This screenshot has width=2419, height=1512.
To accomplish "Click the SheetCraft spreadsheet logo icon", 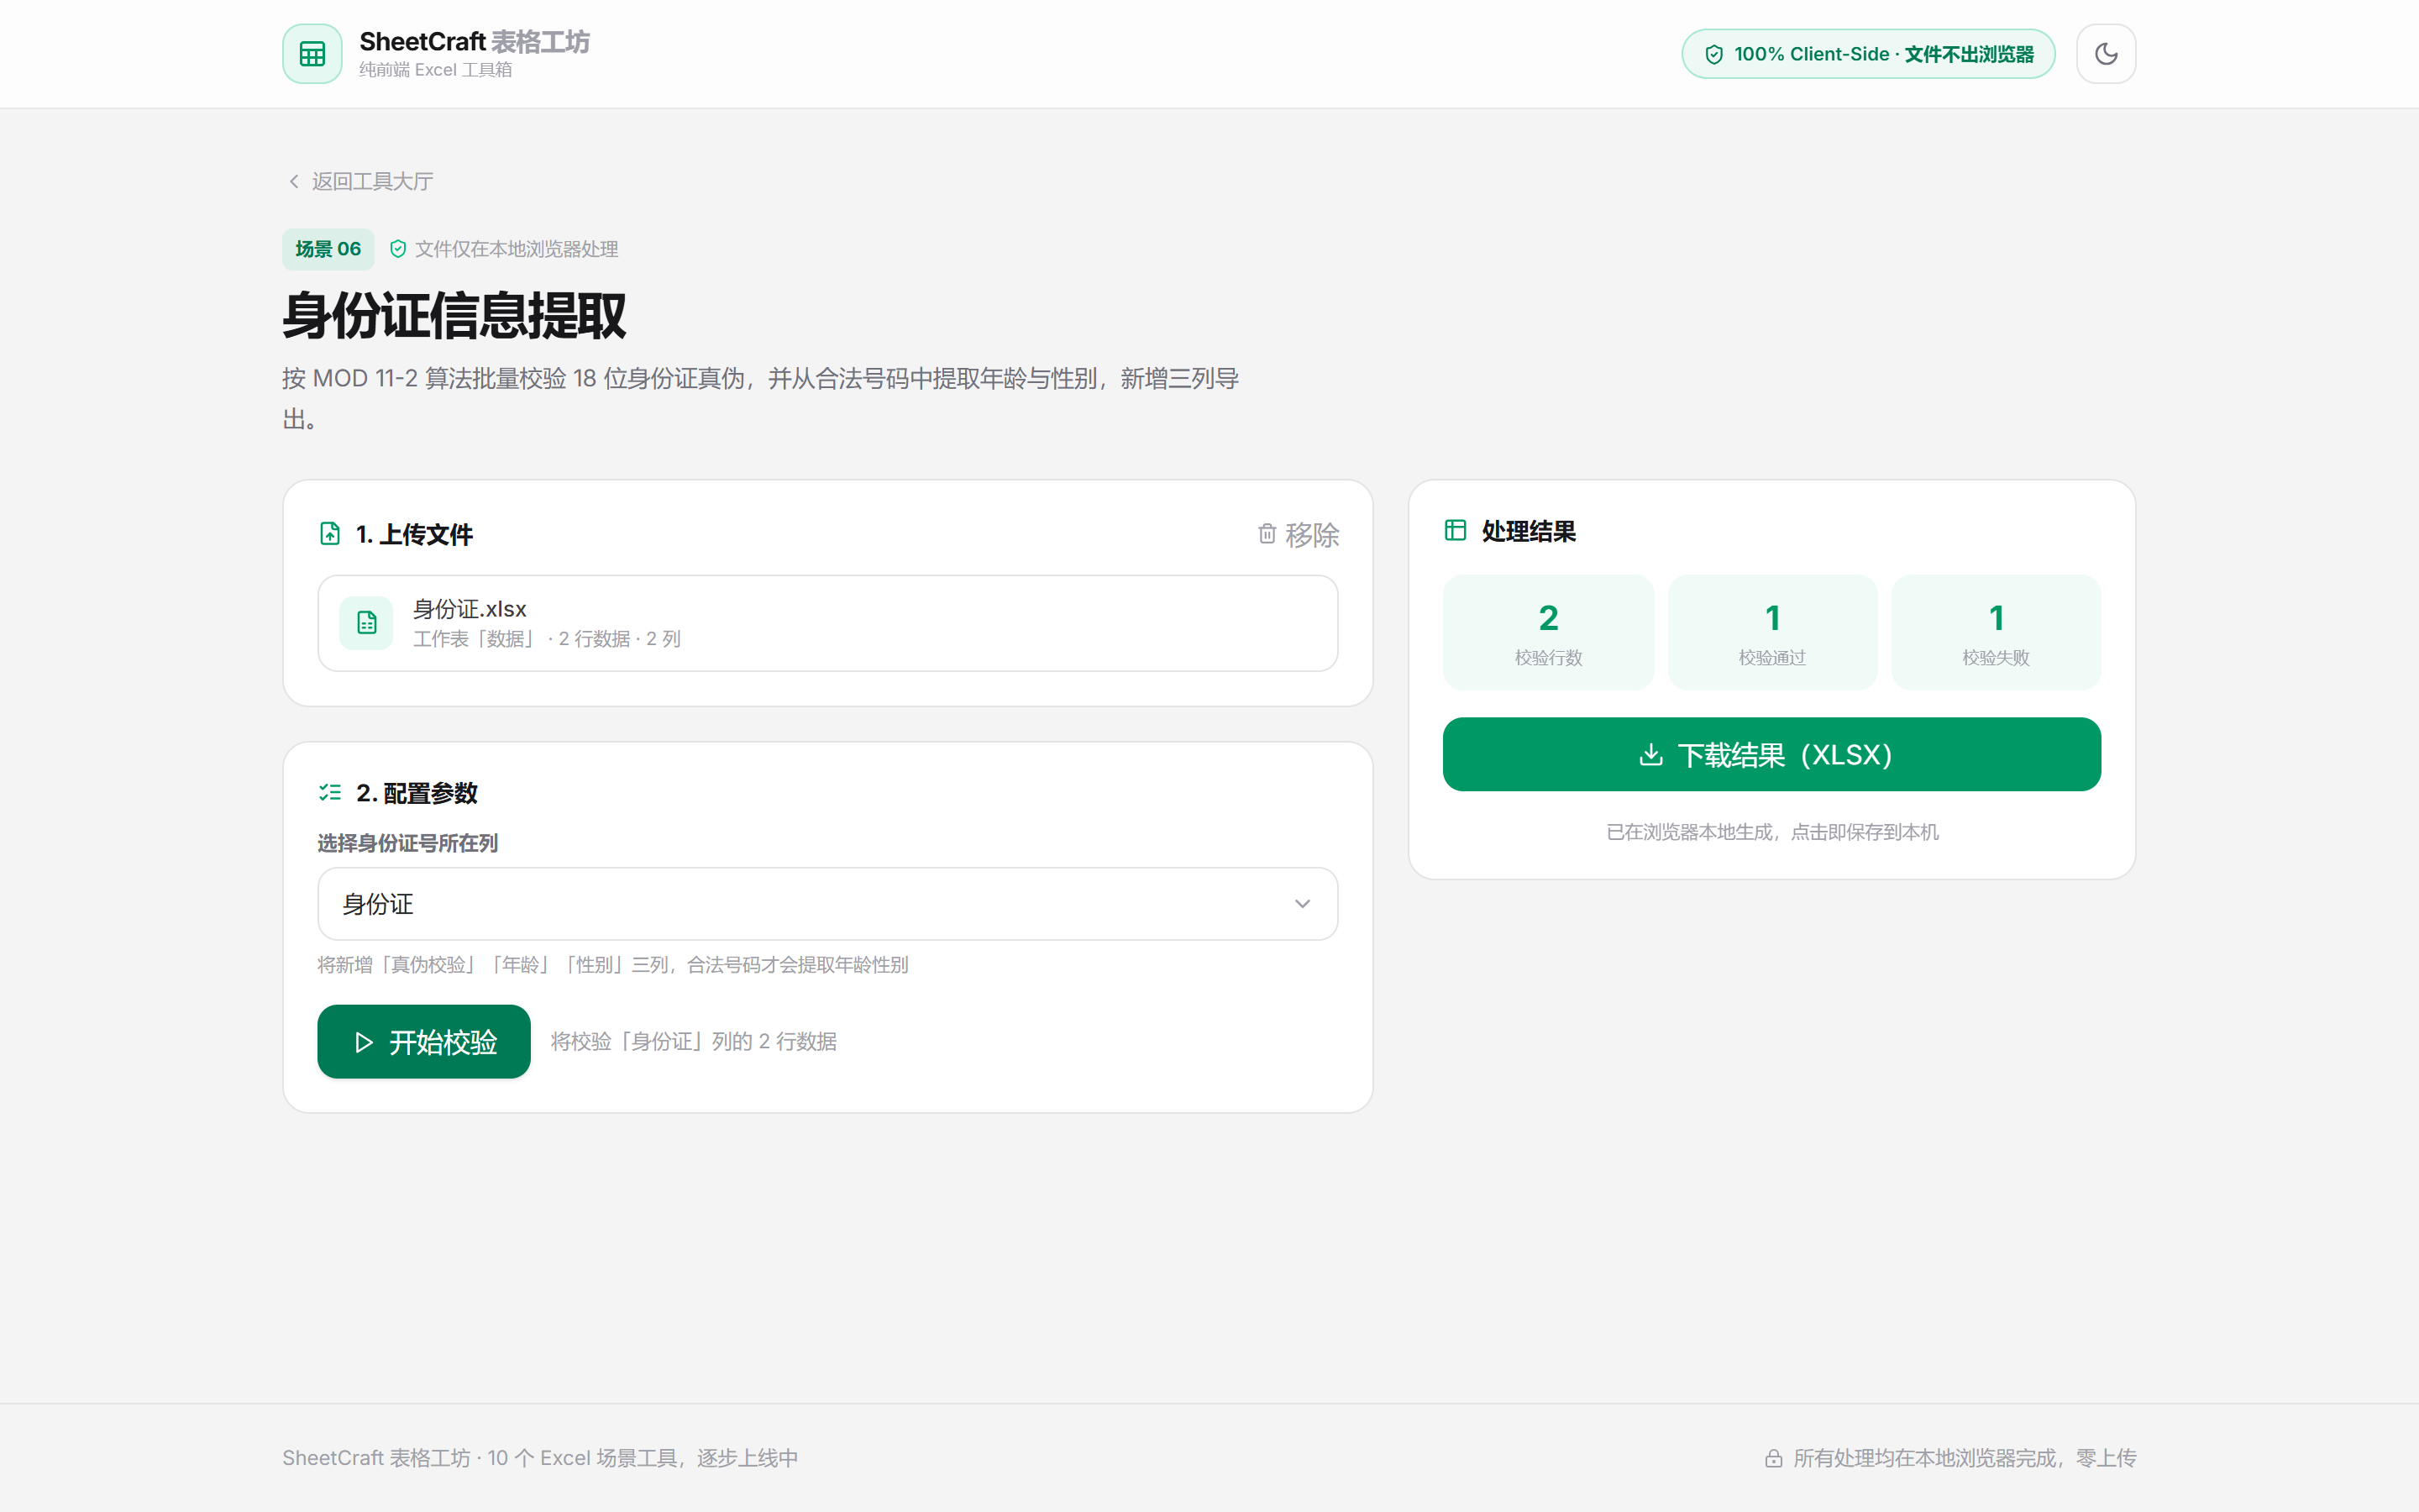I will [312, 54].
